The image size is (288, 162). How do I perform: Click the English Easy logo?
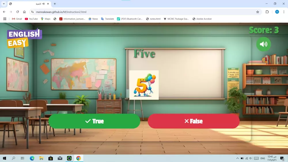24,39
